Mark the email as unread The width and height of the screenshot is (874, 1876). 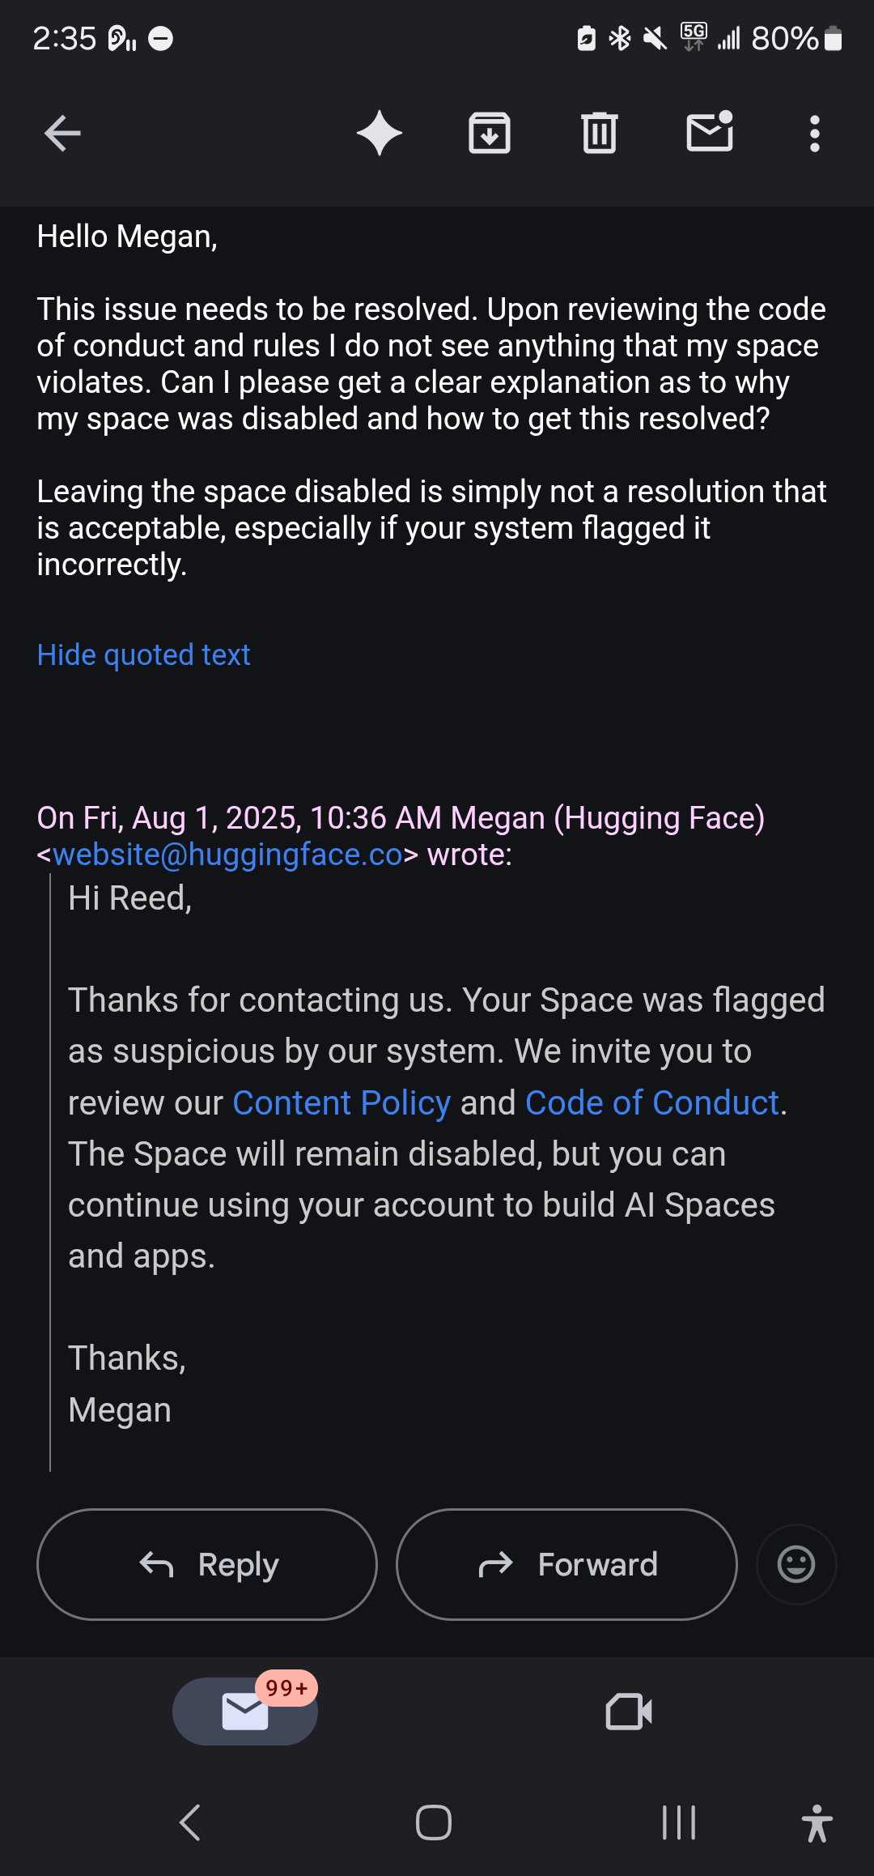tap(710, 132)
